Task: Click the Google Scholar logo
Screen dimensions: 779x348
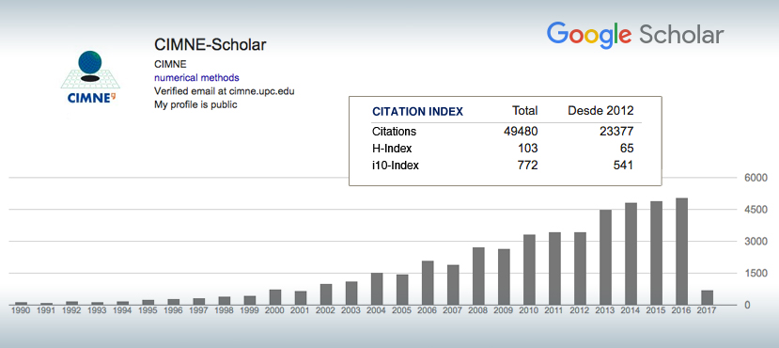Action: click(x=635, y=36)
